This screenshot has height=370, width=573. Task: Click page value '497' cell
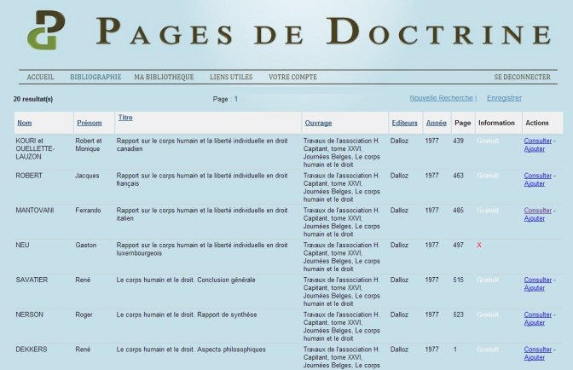(x=458, y=245)
